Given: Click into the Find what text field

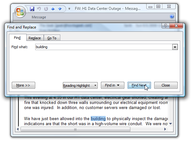Looking at the screenshot, I should [x=104, y=47].
